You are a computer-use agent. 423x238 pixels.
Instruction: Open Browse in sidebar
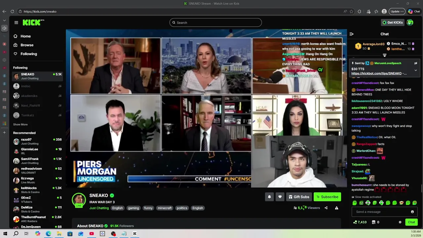23,45
